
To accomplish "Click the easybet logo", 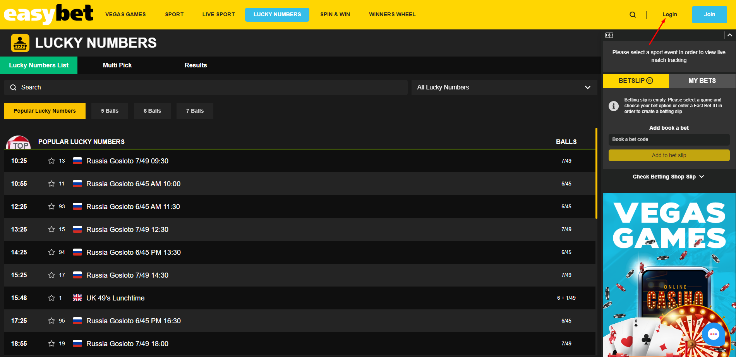I will pos(48,14).
